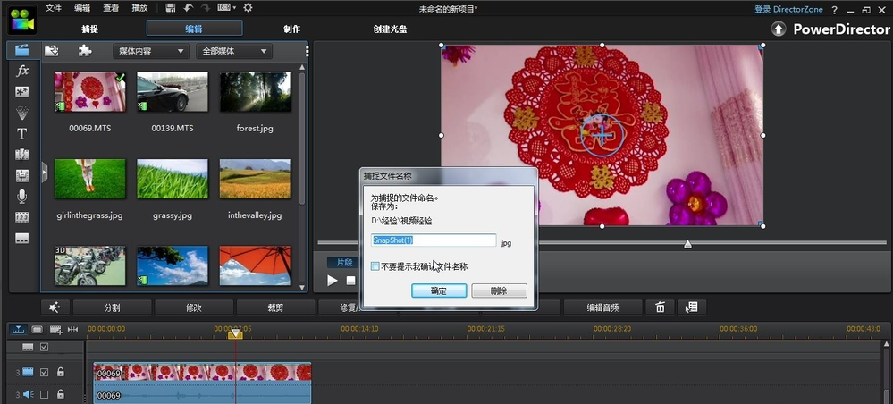Expand the '全部媒体' filter dropdown
893x404 pixels.
click(232, 52)
